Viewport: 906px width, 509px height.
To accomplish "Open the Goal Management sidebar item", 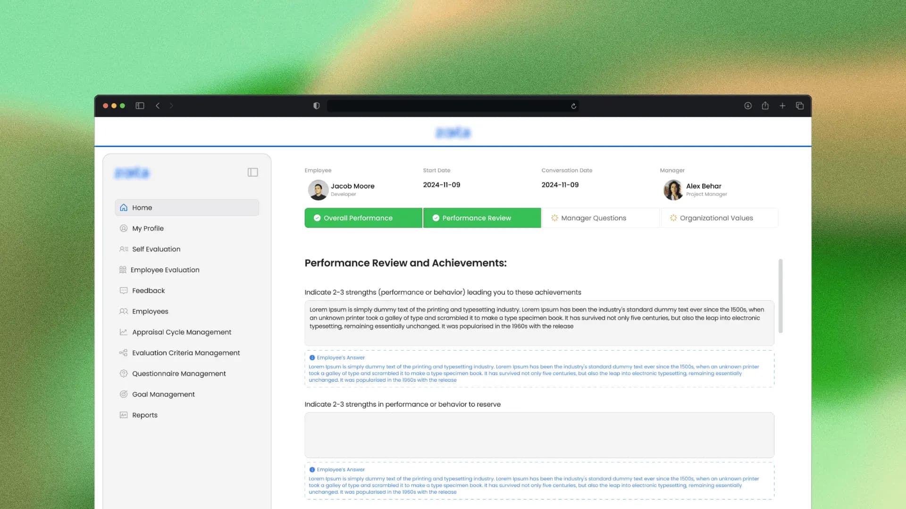I will 163,394.
